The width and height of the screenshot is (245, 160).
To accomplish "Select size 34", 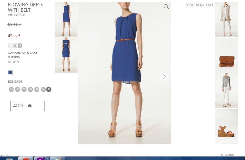I will pos(11,89).
